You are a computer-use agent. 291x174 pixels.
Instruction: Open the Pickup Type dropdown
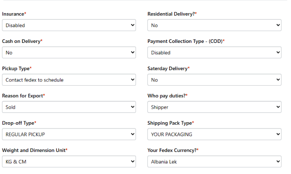(69, 80)
